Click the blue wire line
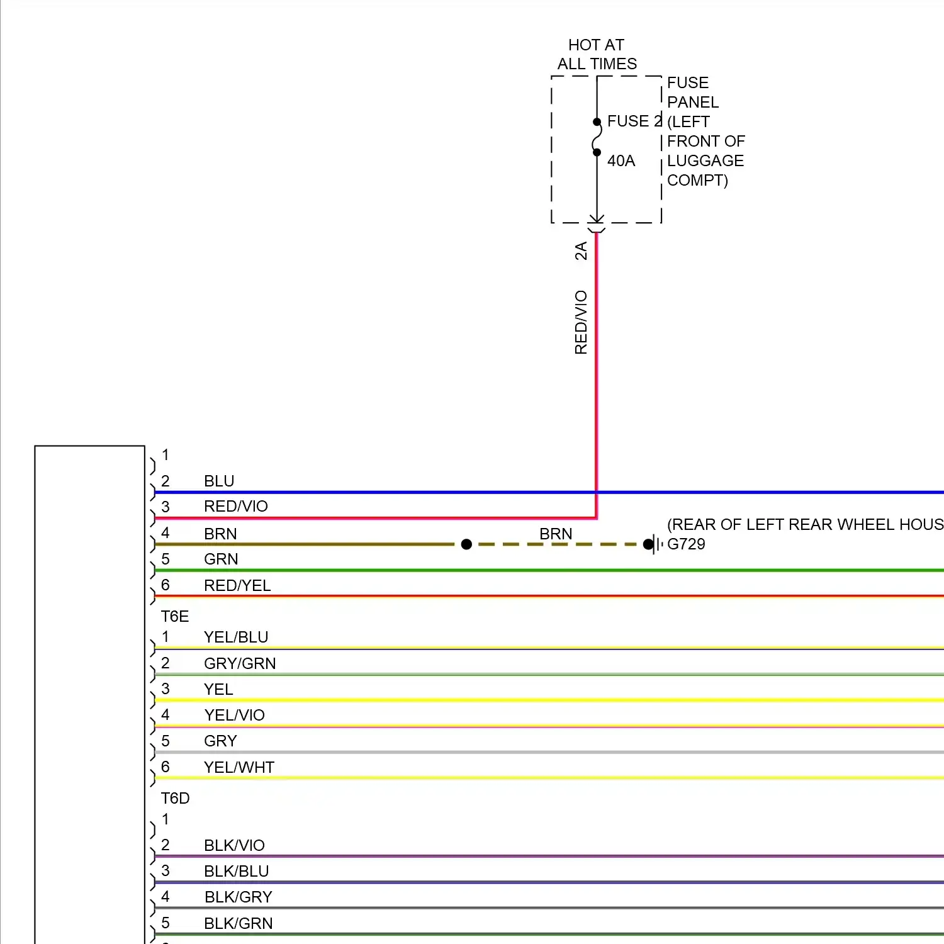The height and width of the screenshot is (944, 944). click(549, 492)
